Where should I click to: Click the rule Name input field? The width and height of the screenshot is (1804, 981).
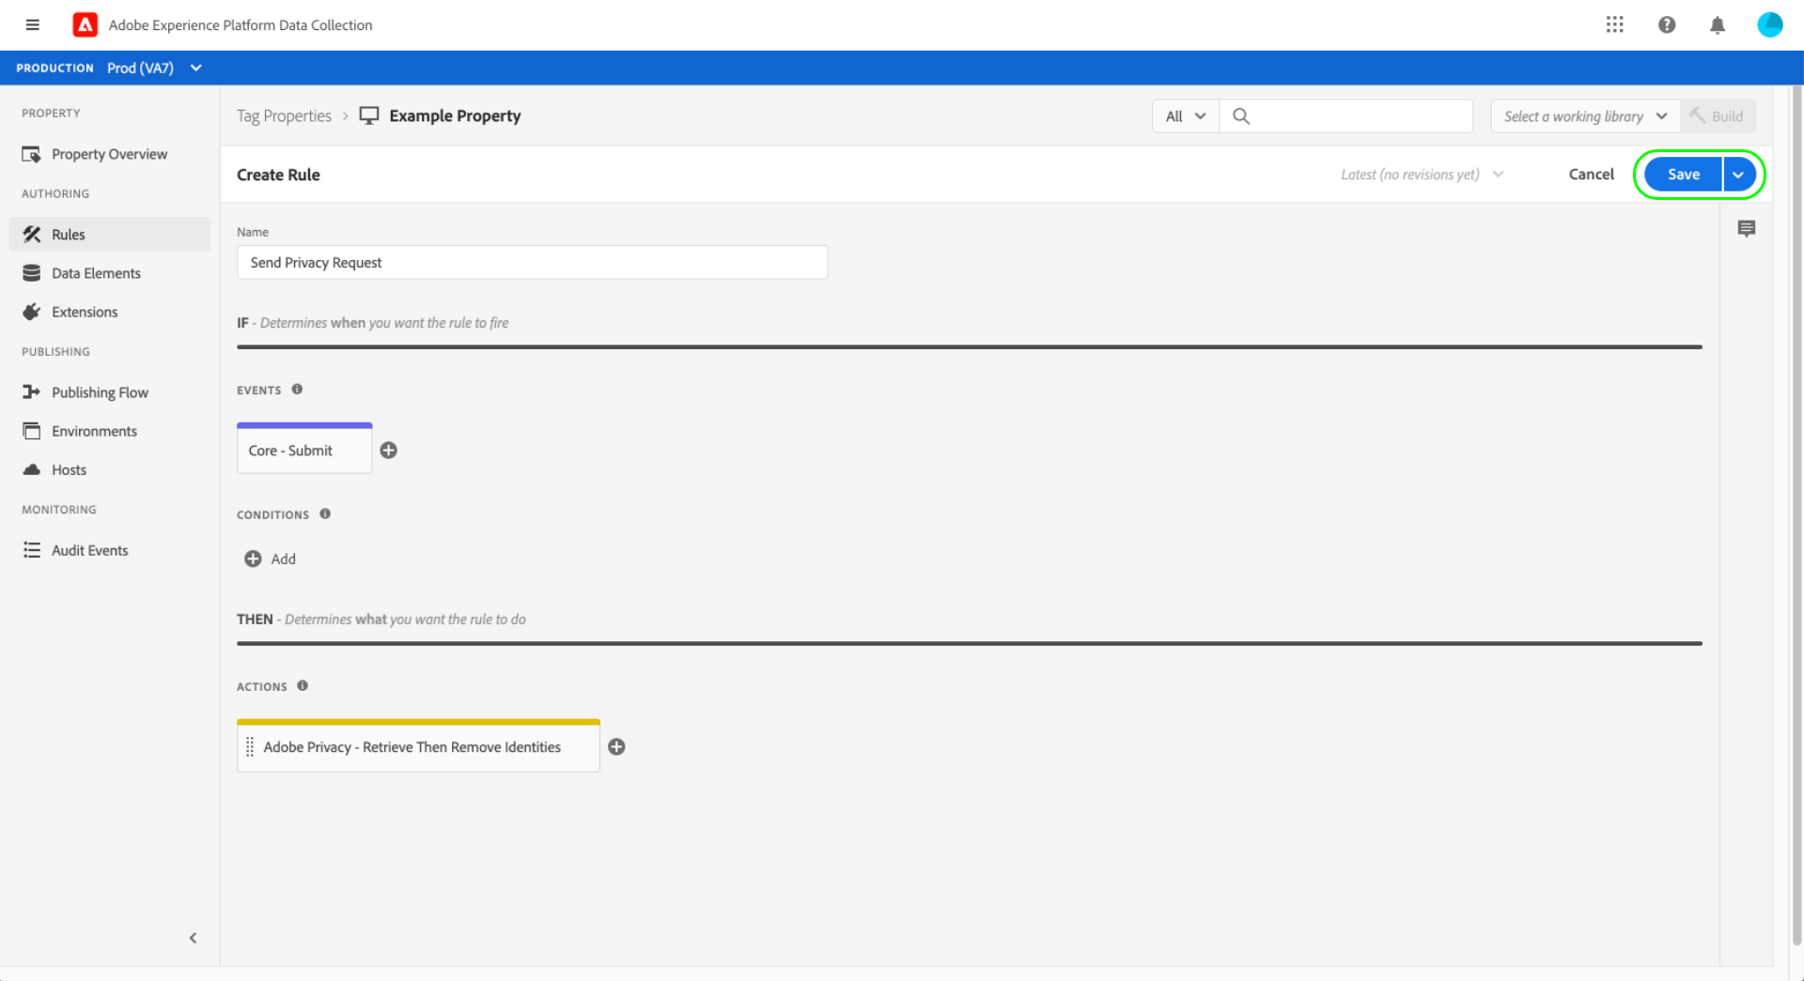coord(532,263)
